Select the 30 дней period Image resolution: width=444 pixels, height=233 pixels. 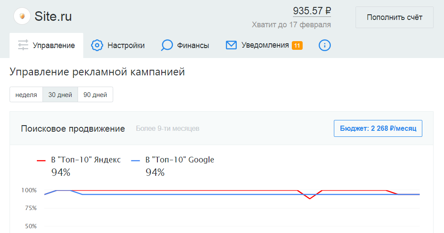[60, 94]
